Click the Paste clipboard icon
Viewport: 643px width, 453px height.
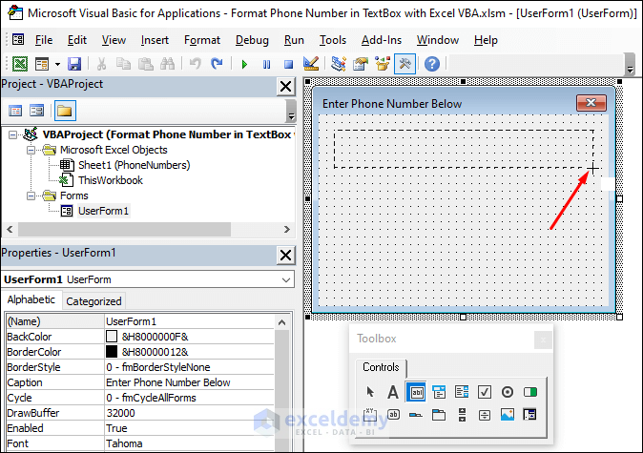pyautogui.click(x=145, y=64)
